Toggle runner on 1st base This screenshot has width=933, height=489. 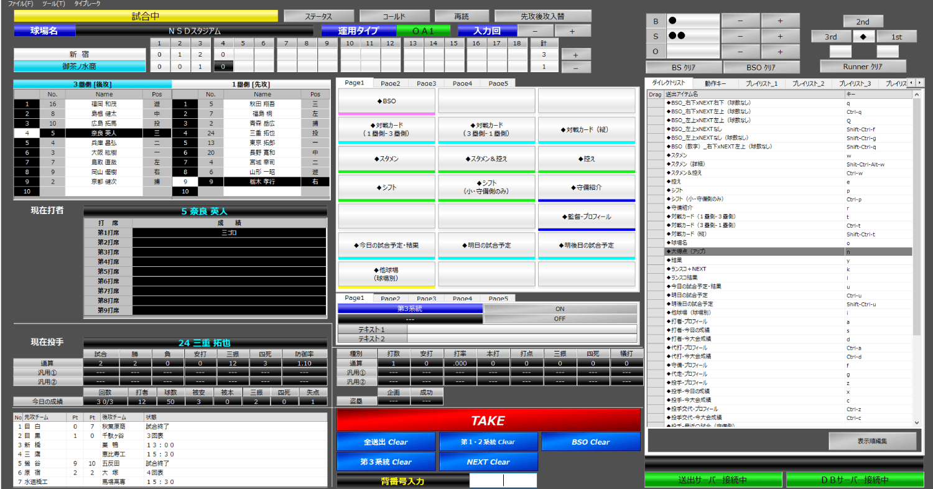point(896,37)
